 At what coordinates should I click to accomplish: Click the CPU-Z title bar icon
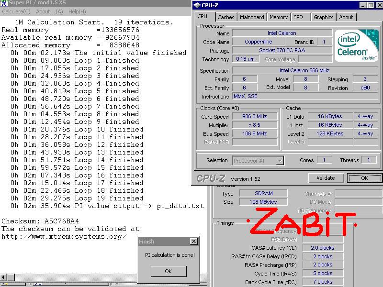(x=197, y=5)
